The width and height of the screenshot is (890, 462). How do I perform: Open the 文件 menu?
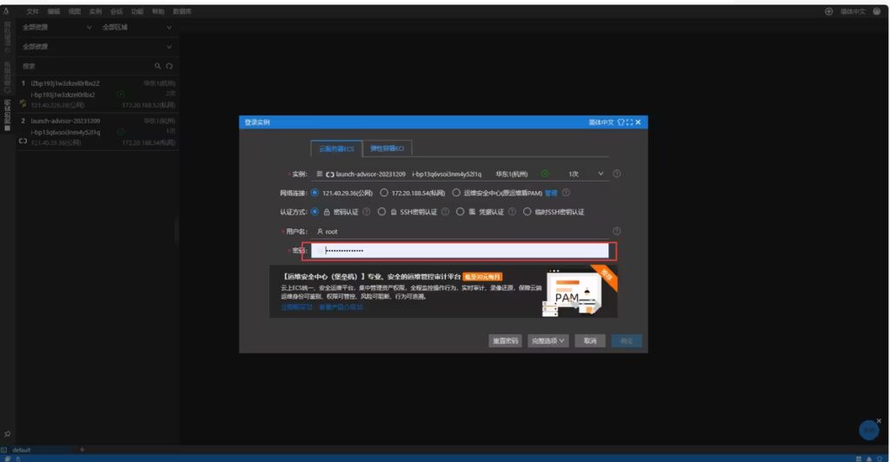[x=32, y=11]
